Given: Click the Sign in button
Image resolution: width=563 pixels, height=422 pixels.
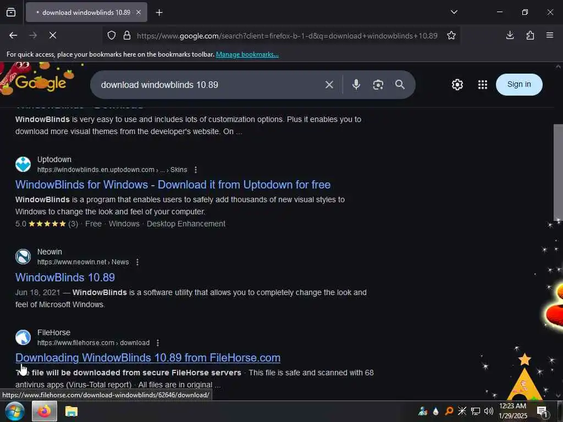Looking at the screenshot, I should (x=519, y=84).
